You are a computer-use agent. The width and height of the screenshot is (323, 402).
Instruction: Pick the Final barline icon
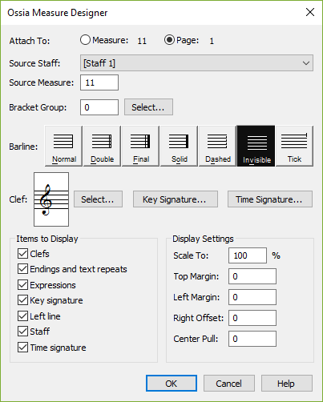tap(140, 146)
